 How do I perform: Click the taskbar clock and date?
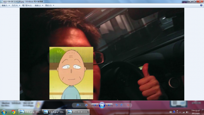click(x=195, y=112)
